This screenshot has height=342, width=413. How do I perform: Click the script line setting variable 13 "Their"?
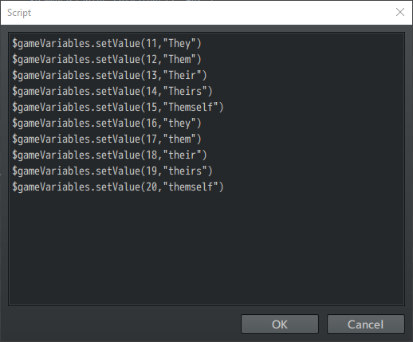[109, 75]
